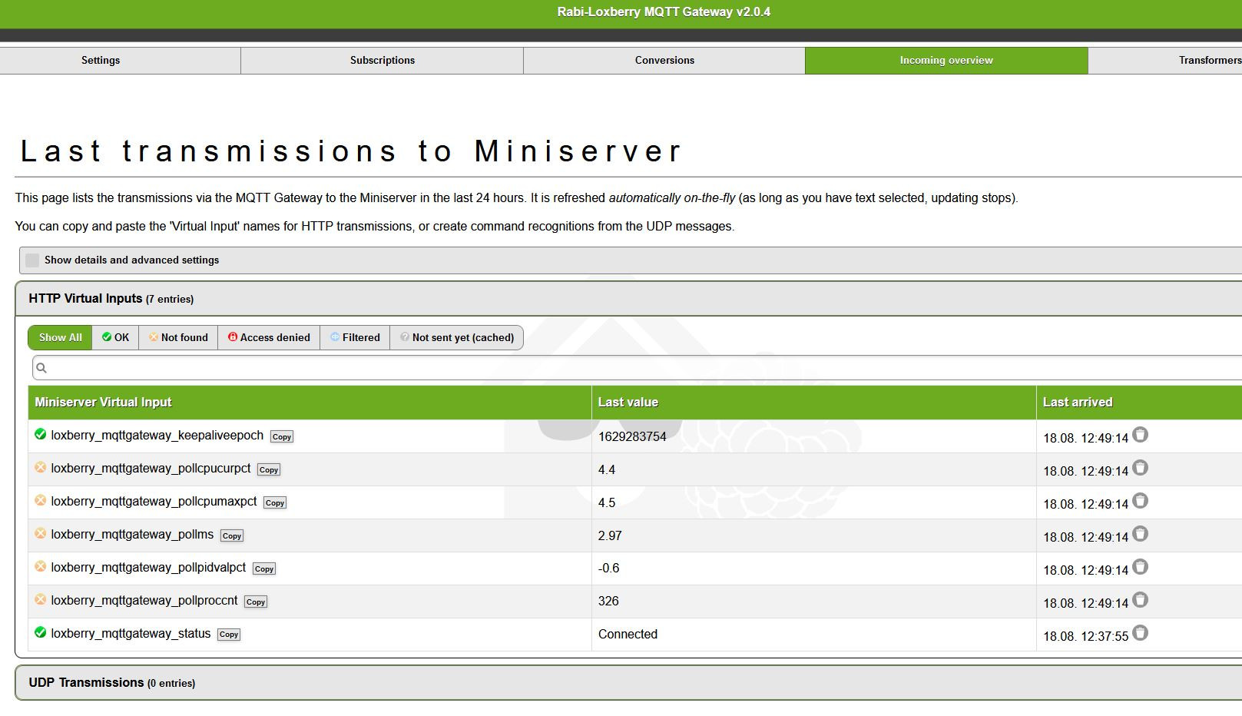Click trash icon in pollproccnt row

(1140, 600)
